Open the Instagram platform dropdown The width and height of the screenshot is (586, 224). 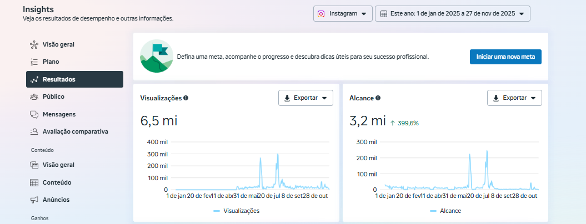pyautogui.click(x=342, y=14)
